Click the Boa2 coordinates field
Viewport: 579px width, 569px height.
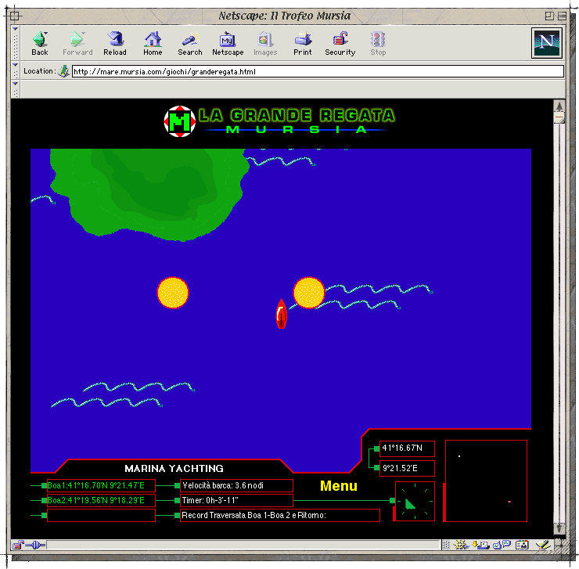101,500
